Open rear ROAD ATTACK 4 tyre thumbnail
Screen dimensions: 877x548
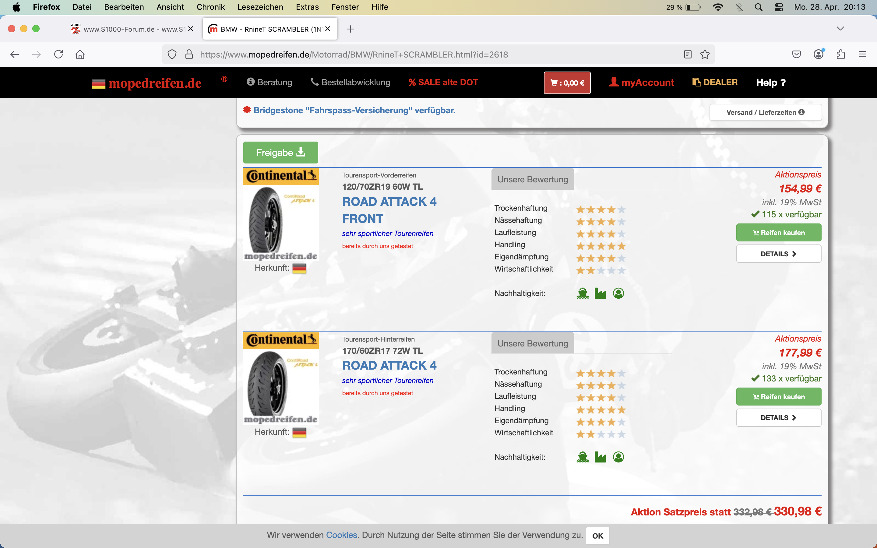click(x=280, y=378)
